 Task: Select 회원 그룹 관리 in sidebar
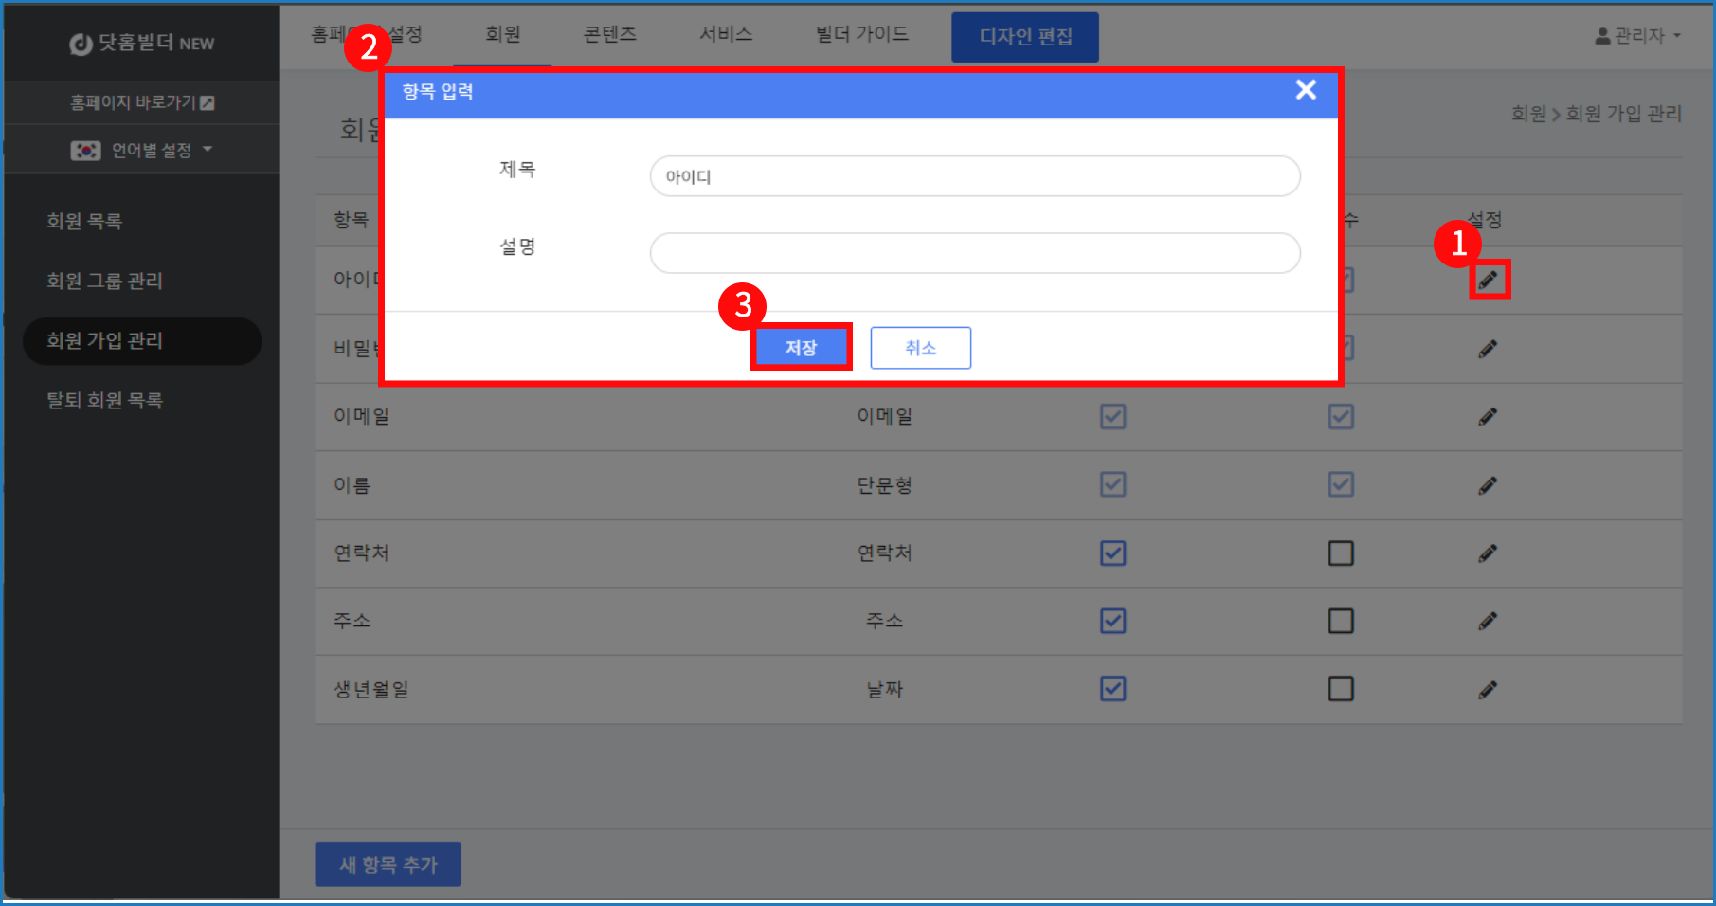click(104, 281)
